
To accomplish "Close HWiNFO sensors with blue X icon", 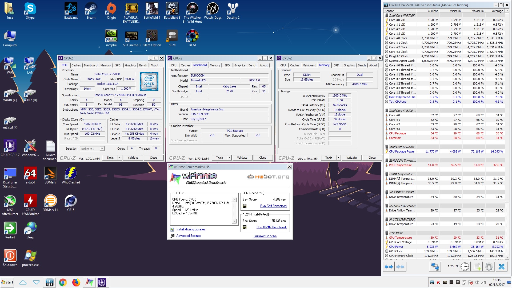I will tap(501, 266).
